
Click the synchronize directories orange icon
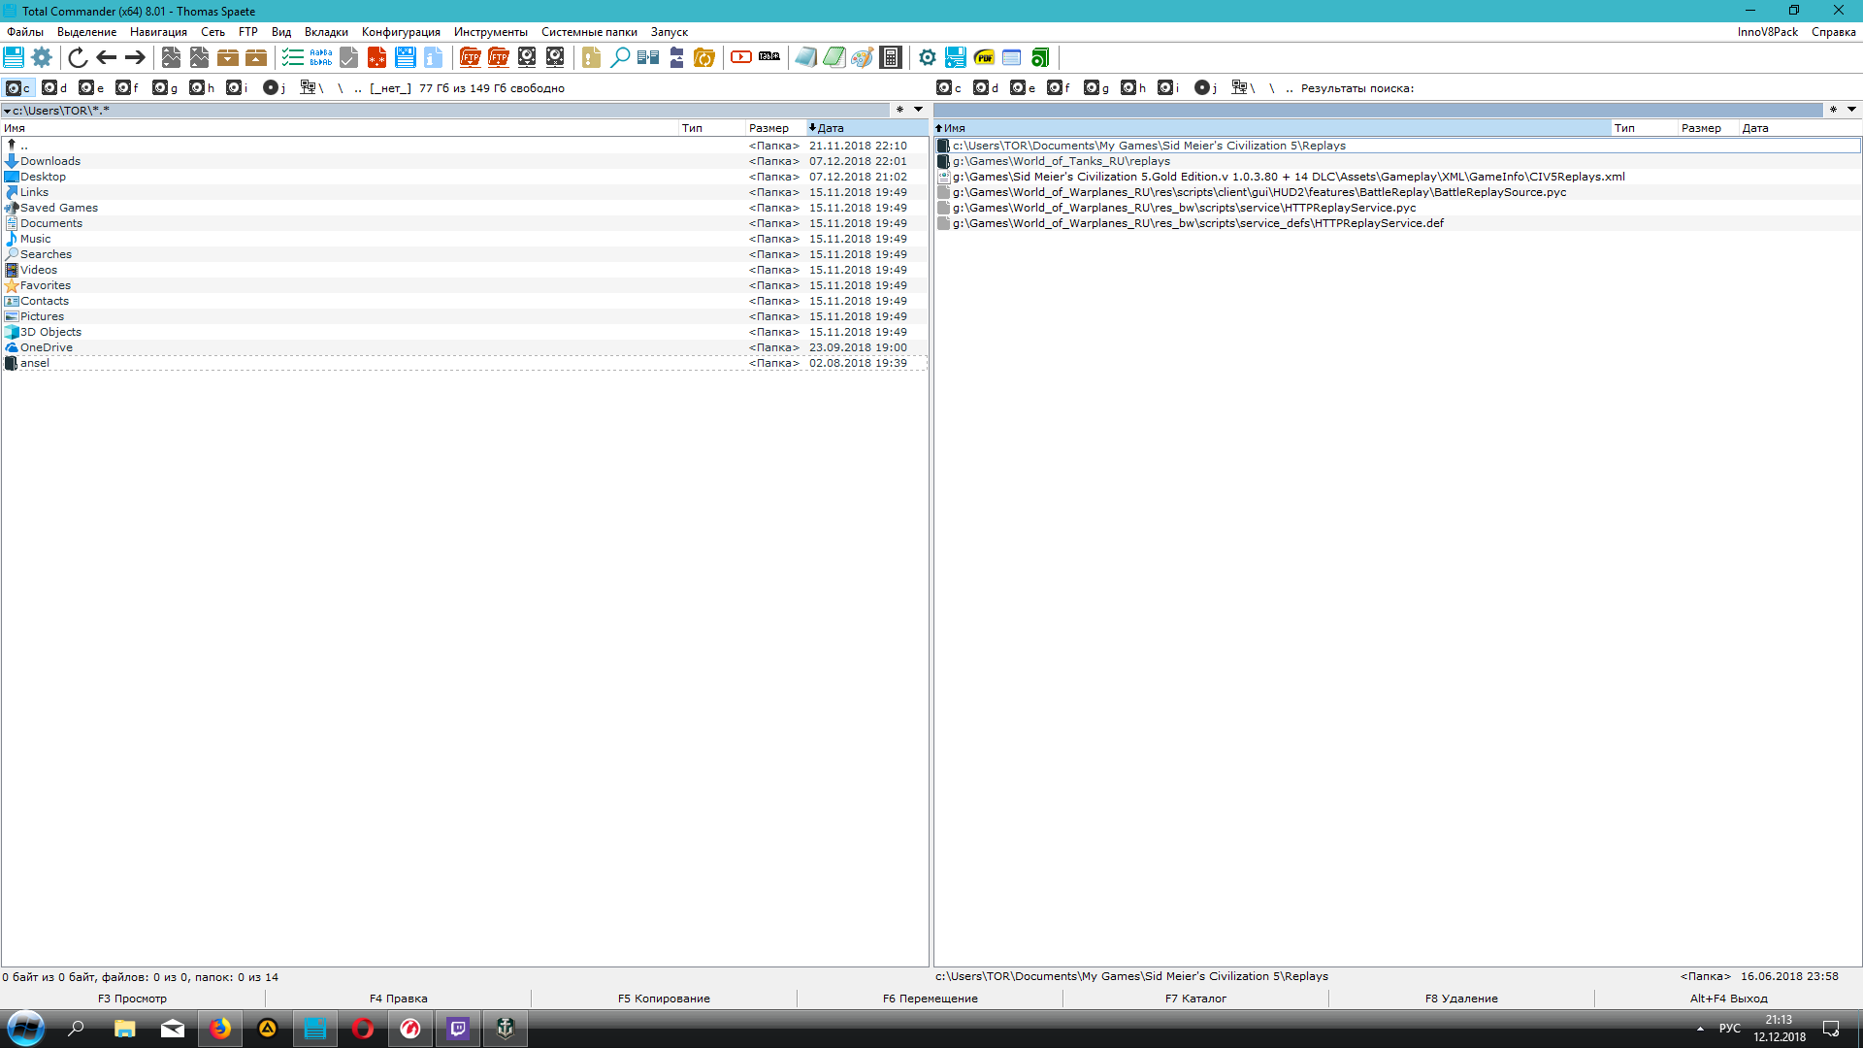pos(704,58)
